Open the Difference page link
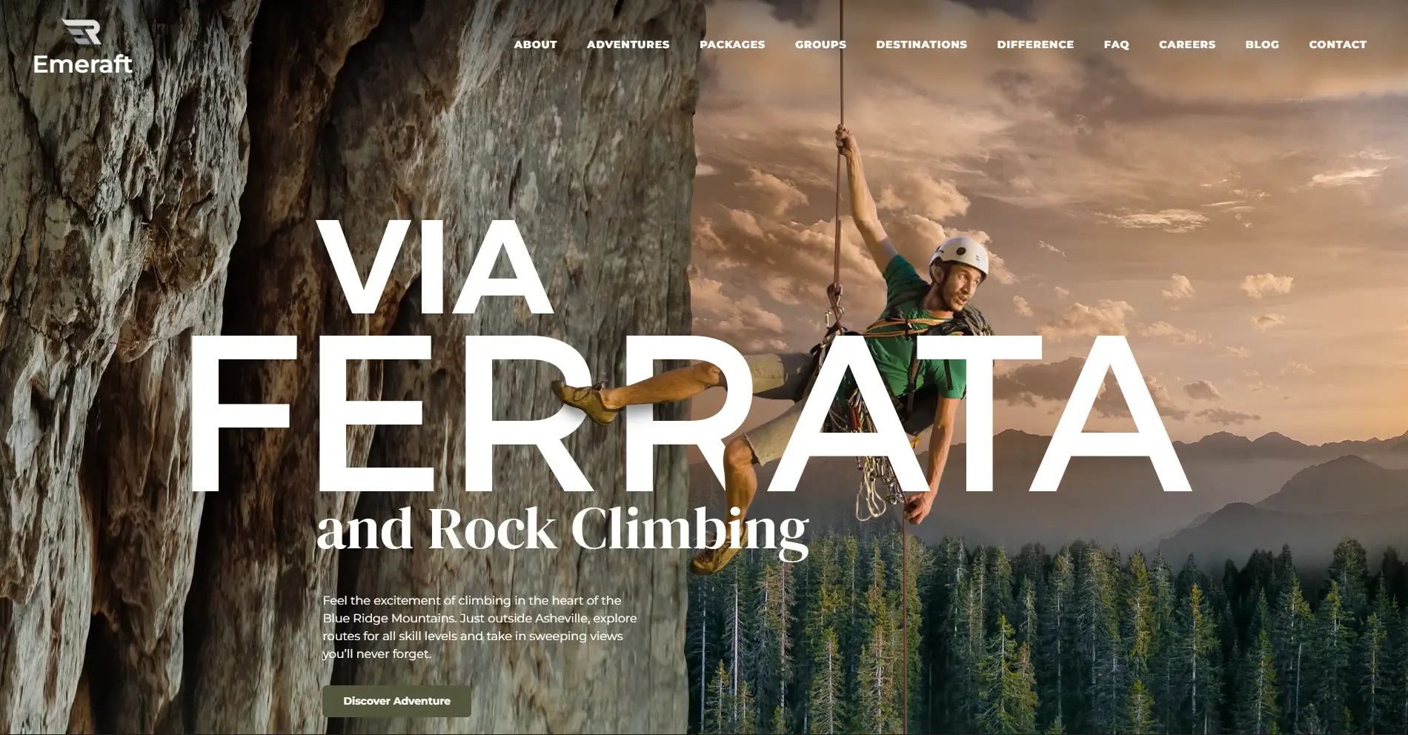1408x735 pixels. [1035, 44]
